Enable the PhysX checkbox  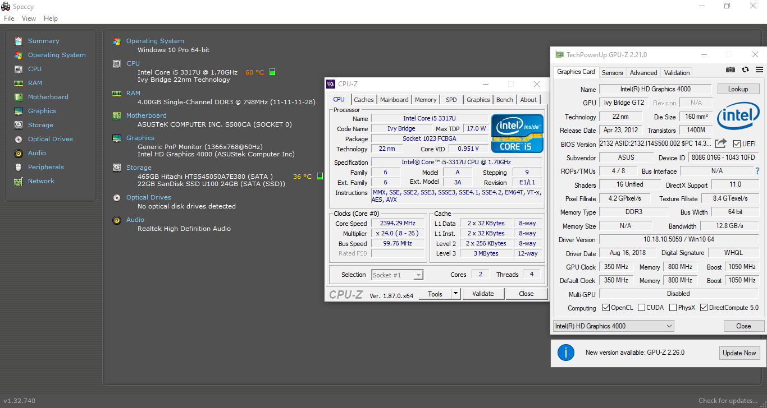click(673, 308)
